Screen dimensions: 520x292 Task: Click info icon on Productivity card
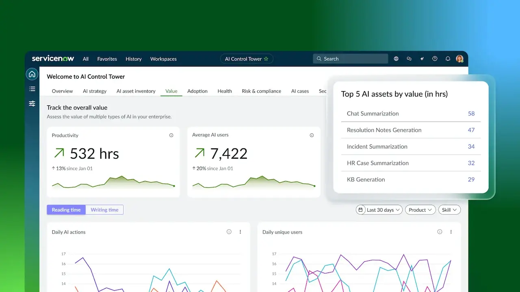[x=171, y=135]
